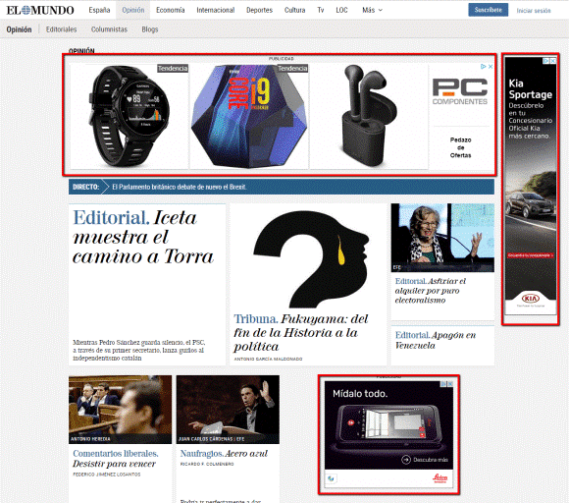Viewport: 569px width, 503px height.
Task: Click the Iniciar sesión link
Action: tap(534, 11)
